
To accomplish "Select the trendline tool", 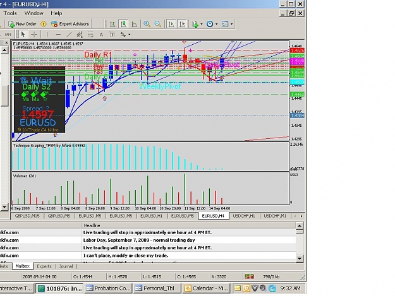I will (x=69, y=35).
